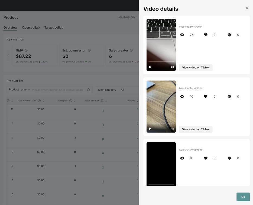Switch to the Target collab tab
This screenshot has width=253, height=205.
pos(54,28)
